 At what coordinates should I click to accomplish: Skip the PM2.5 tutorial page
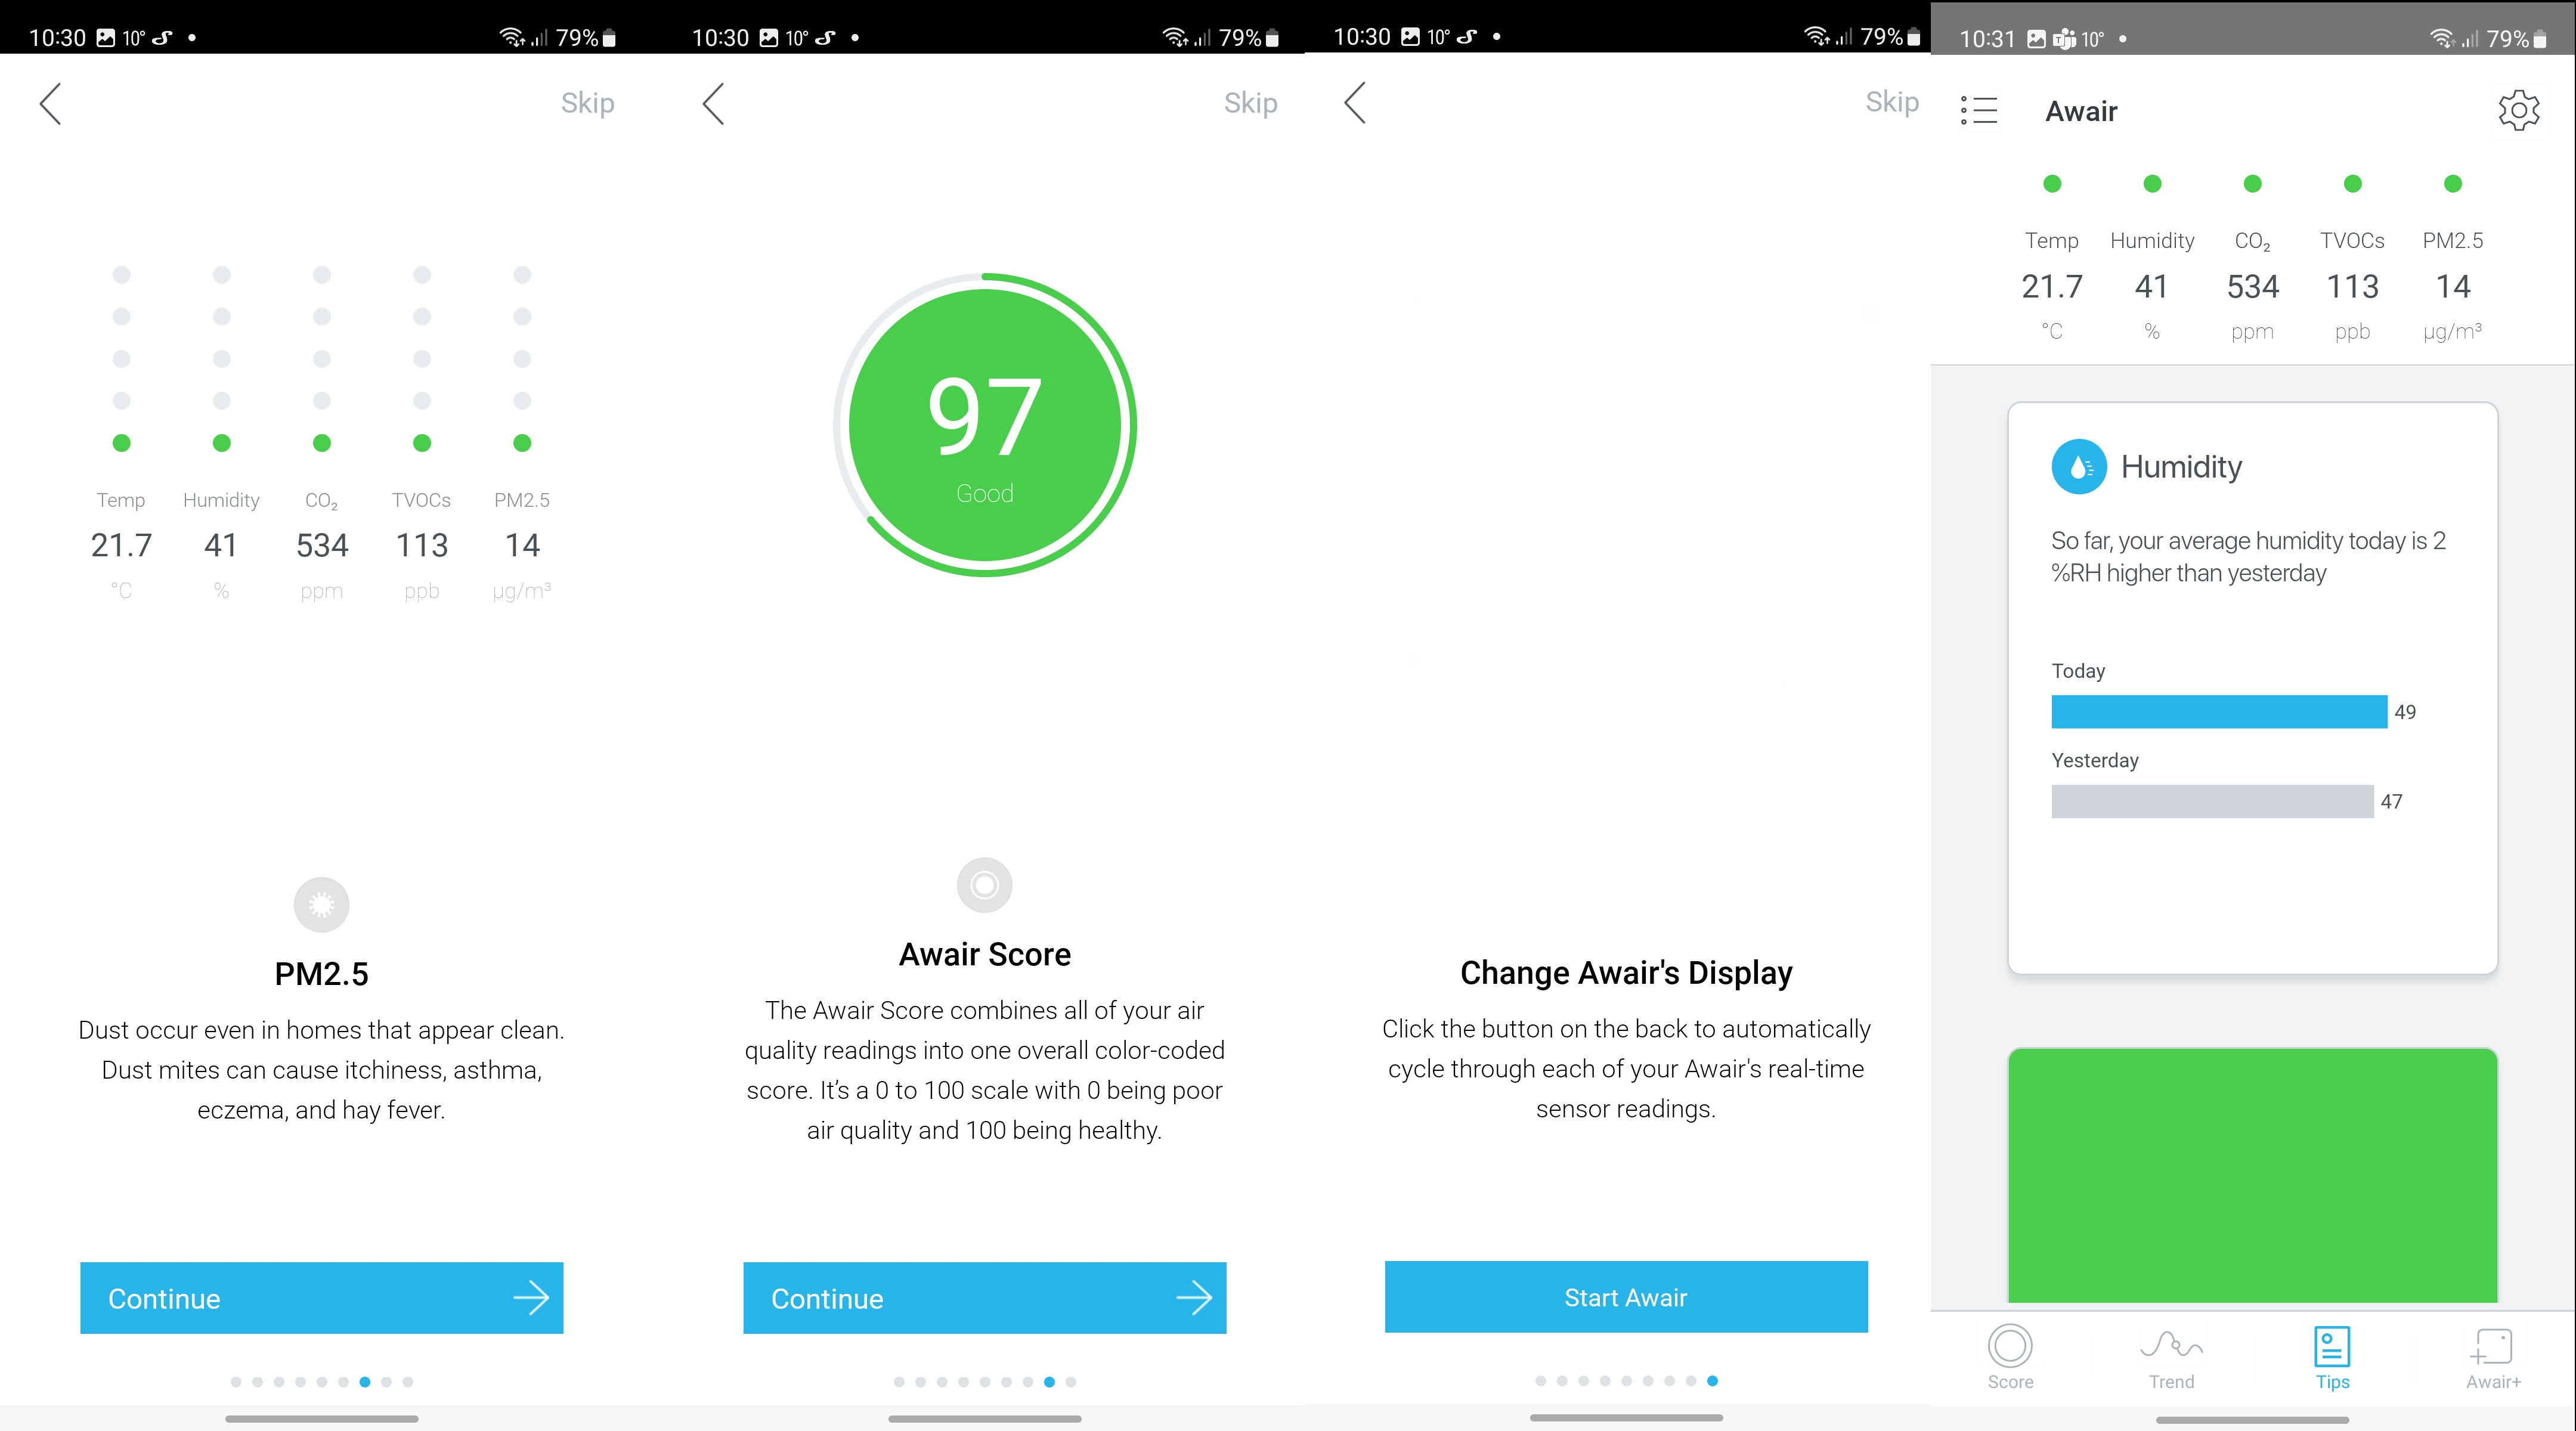pos(587,103)
